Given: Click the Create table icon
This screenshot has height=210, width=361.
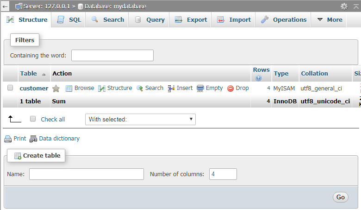Looking at the screenshot, I should (x=18, y=156).
